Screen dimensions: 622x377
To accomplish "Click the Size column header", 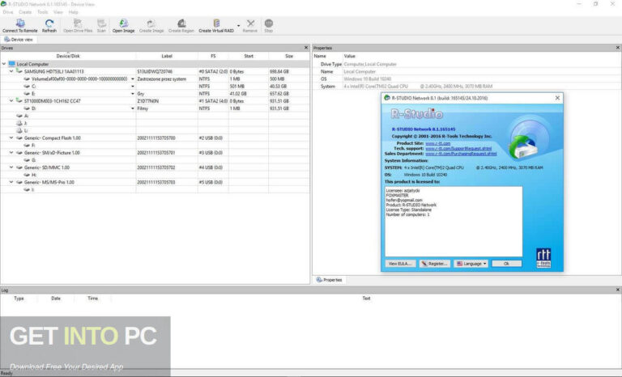I will point(289,56).
